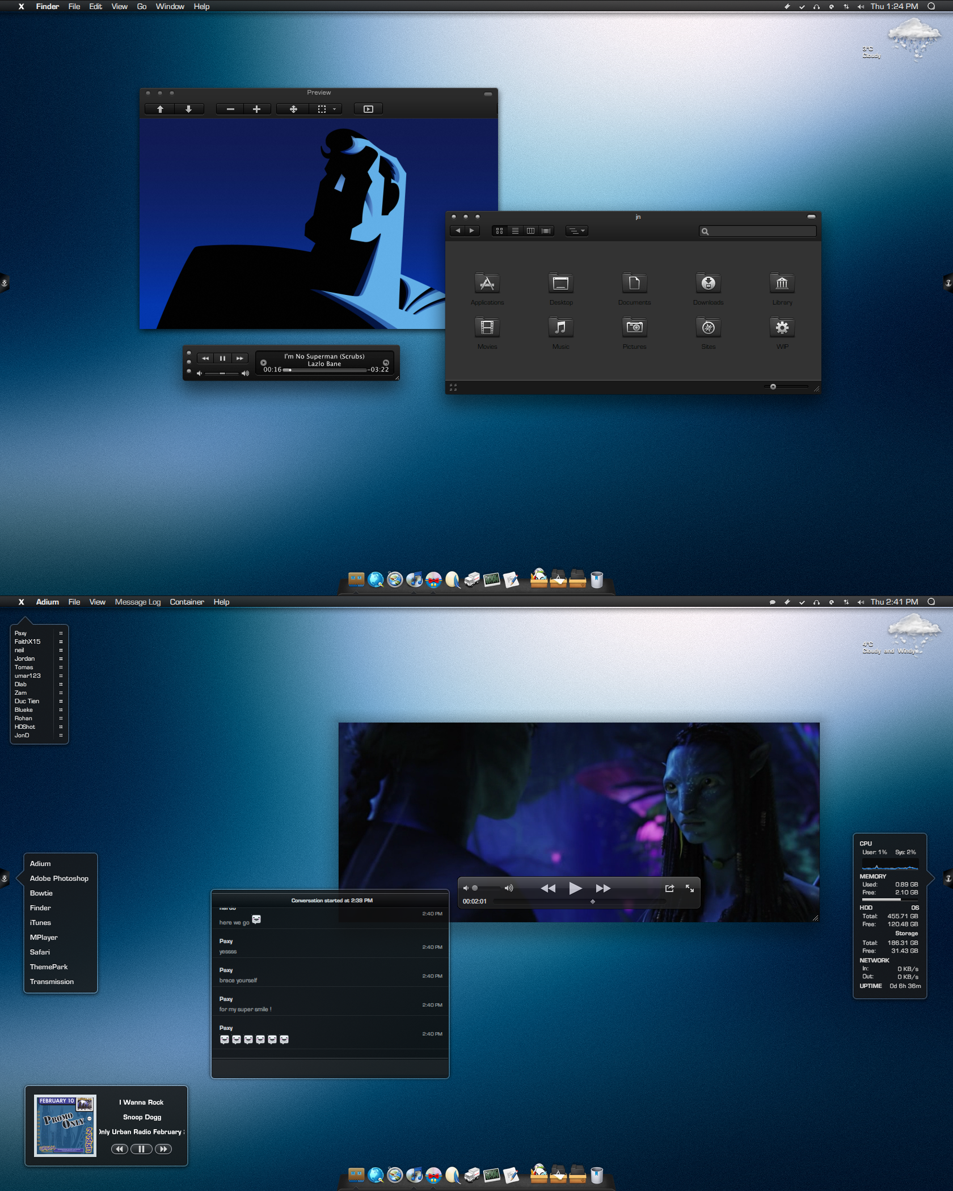Rewind the Avatar movie player
Viewport: 953px width, 1191px height.
point(548,888)
